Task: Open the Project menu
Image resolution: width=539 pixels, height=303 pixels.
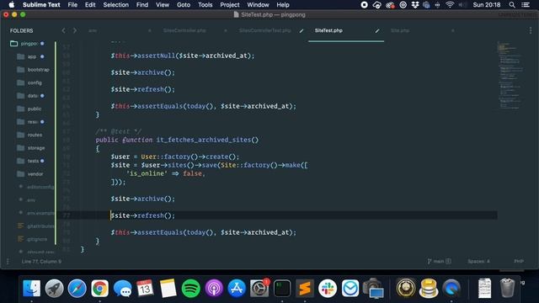Action: pyautogui.click(x=230, y=5)
